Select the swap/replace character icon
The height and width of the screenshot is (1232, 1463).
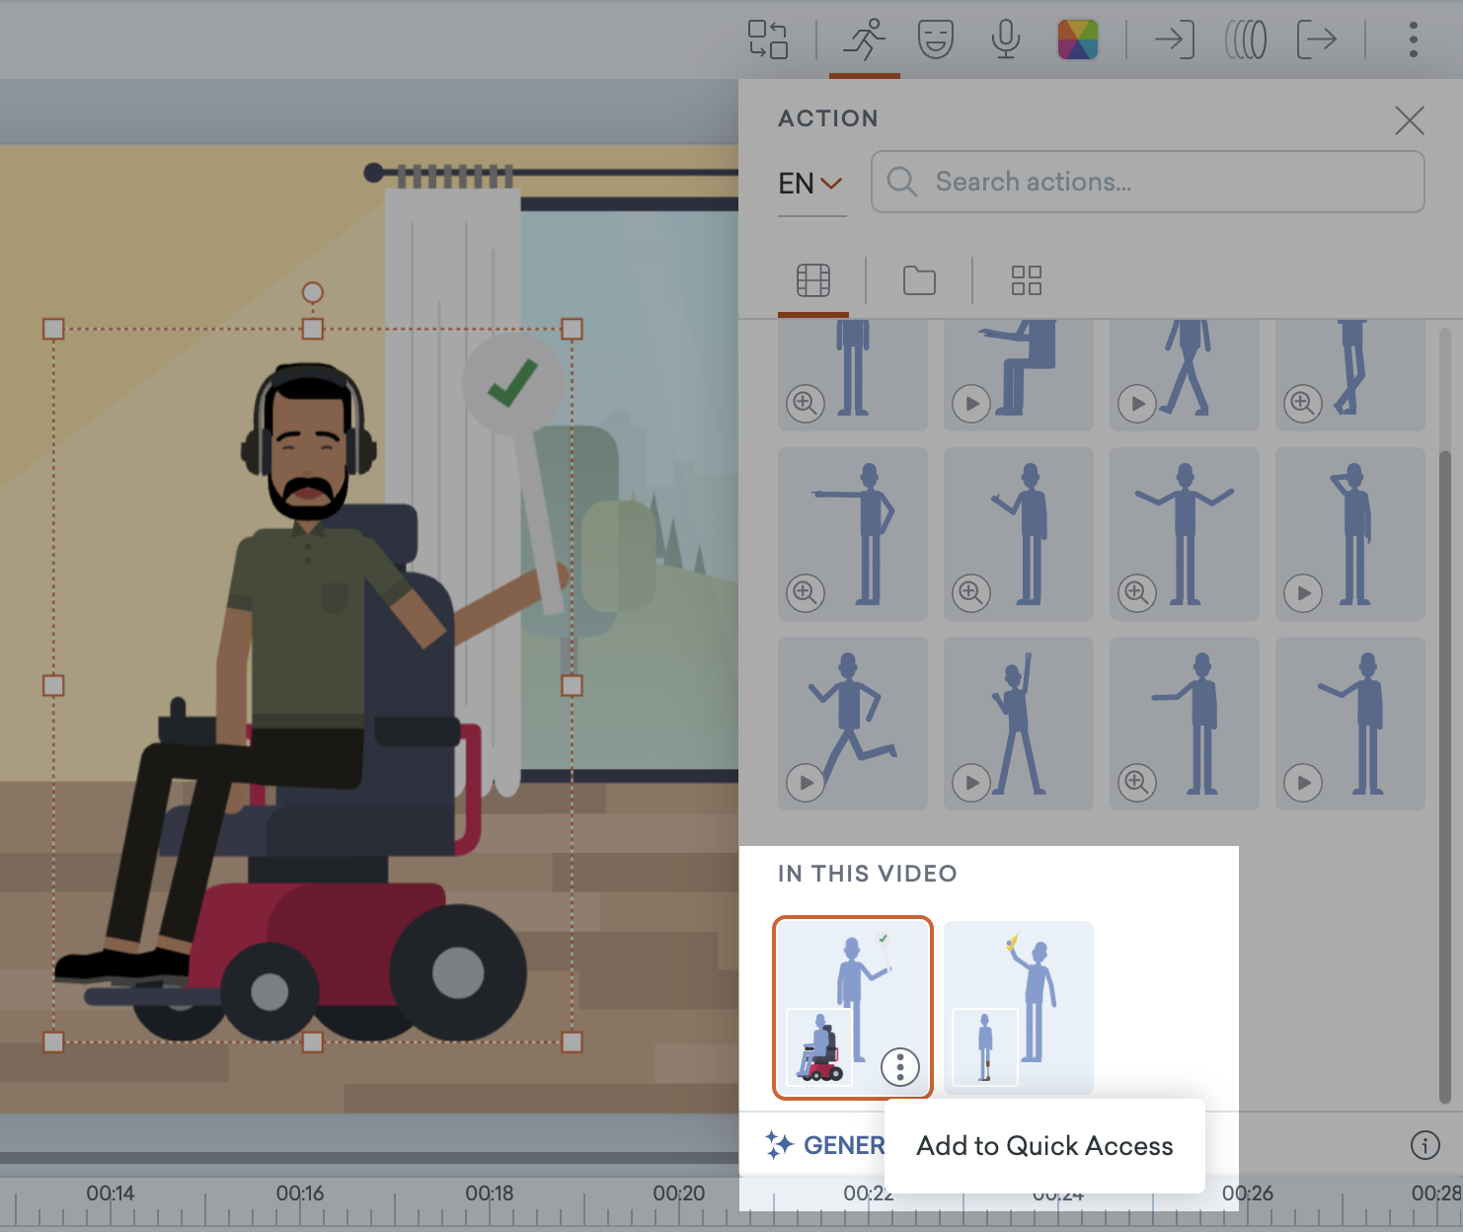(x=770, y=39)
